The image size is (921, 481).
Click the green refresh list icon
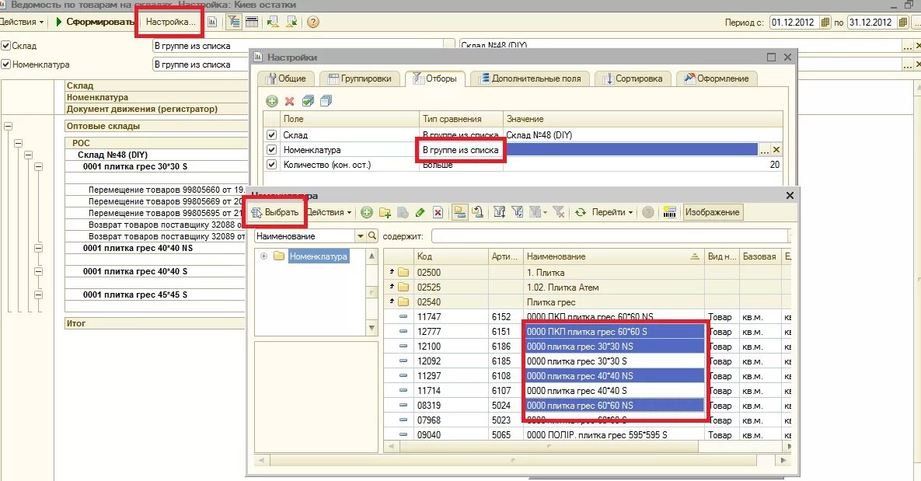pyautogui.click(x=581, y=212)
